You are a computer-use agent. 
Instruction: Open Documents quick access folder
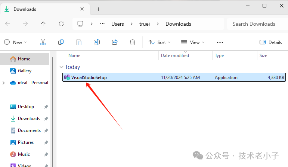pyautogui.click(x=29, y=130)
